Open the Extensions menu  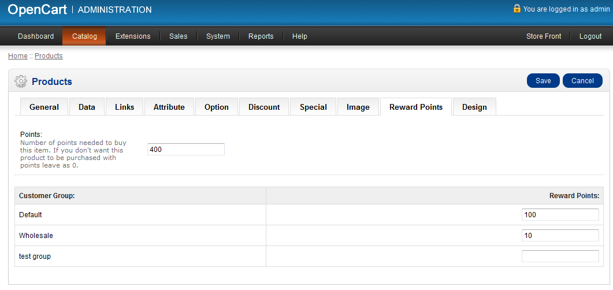pos(133,36)
